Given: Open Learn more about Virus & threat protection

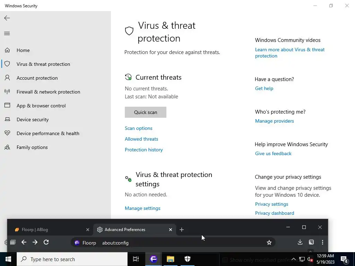Looking at the screenshot, I should click(290, 53).
